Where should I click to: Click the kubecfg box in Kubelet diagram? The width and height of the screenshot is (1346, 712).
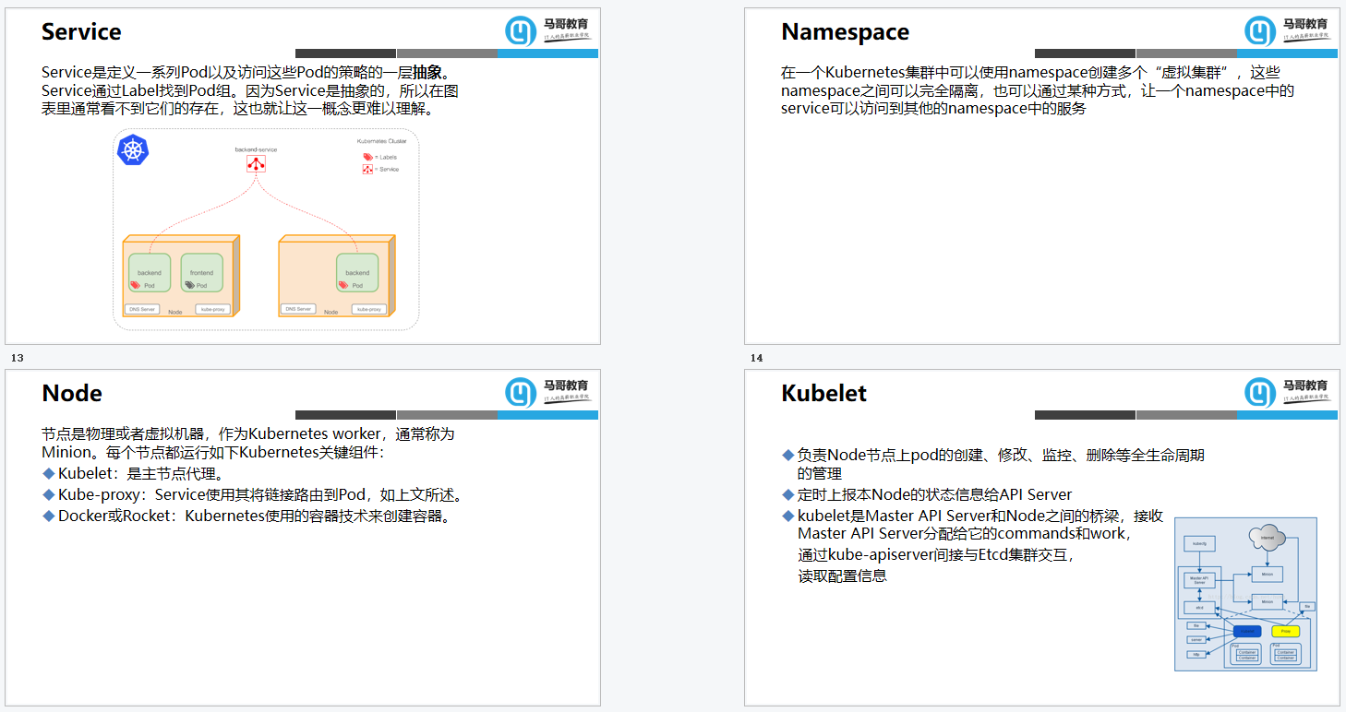pyautogui.click(x=1199, y=543)
